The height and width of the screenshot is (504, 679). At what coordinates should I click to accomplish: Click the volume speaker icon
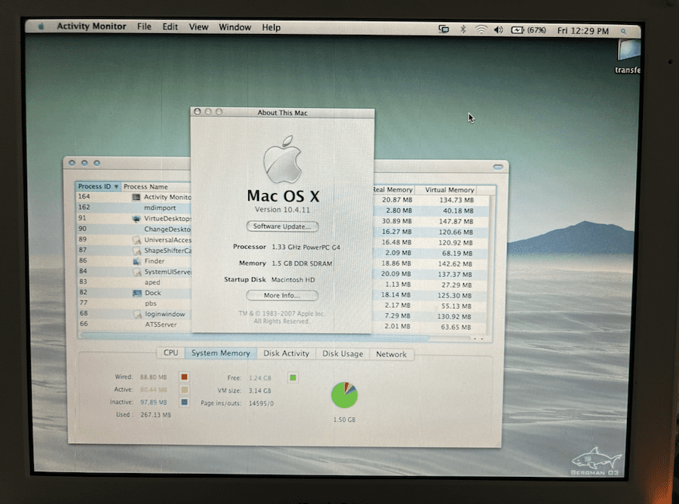pyautogui.click(x=499, y=30)
